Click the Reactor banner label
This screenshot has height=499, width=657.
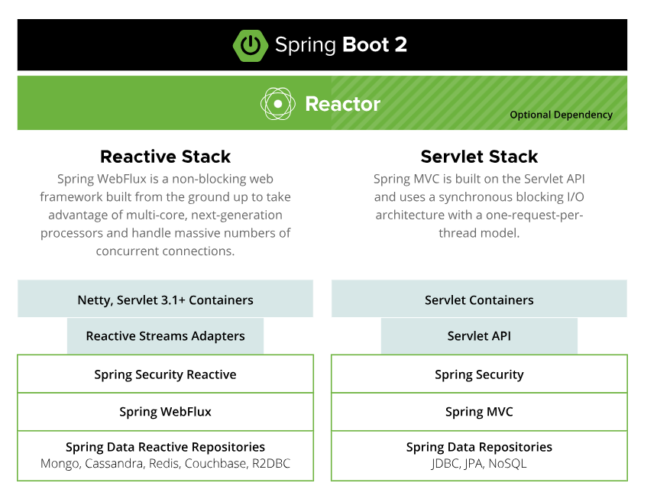[342, 104]
